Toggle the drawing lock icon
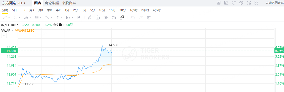This screenshot has height=92, width=284. point(98,17)
